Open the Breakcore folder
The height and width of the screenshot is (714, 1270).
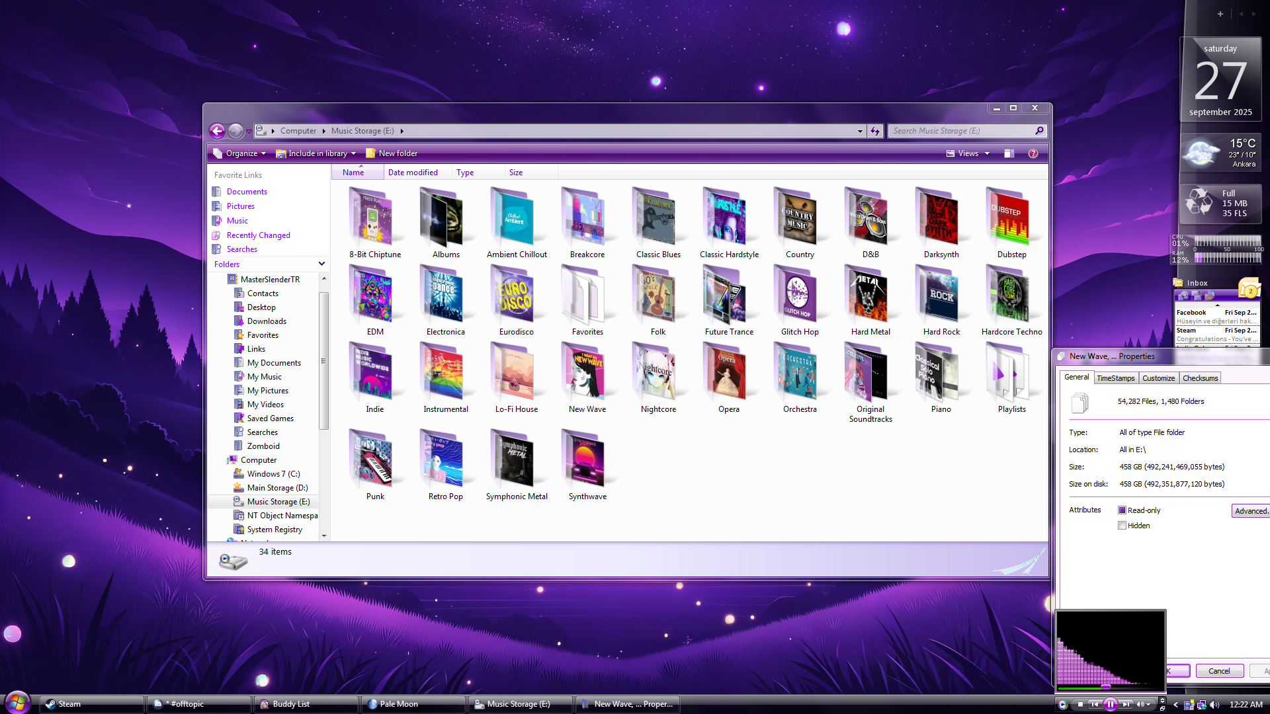click(x=587, y=223)
